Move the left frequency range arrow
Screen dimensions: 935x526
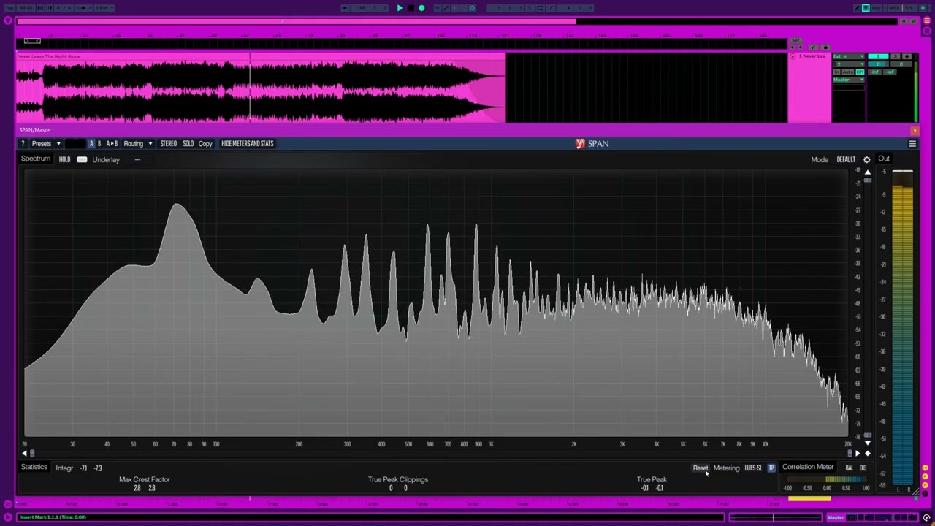[24, 454]
